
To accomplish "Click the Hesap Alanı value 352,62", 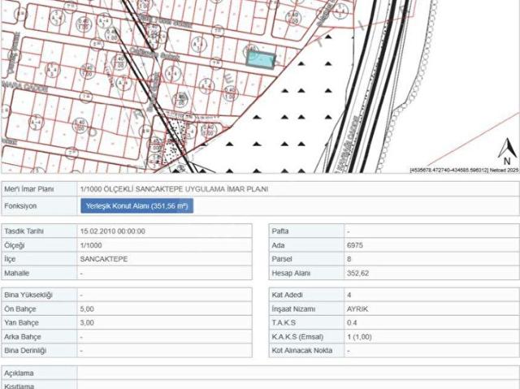I will pyautogui.click(x=357, y=274).
